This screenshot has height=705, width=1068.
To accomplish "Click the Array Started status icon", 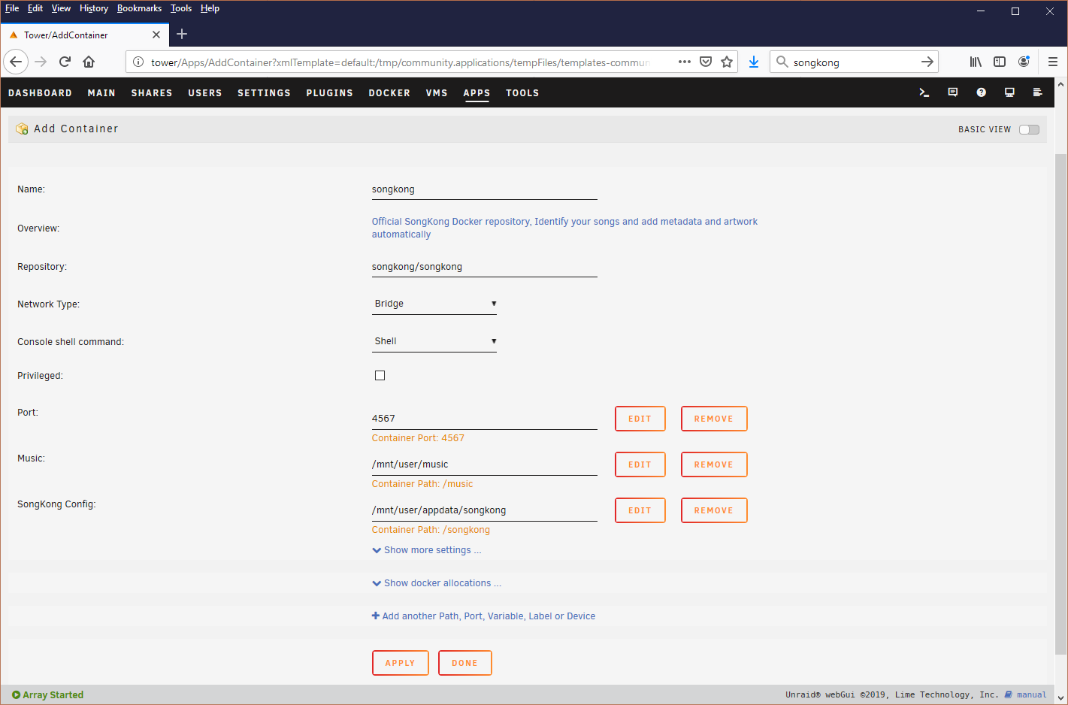I will pyautogui.click(x=16, y=695).
